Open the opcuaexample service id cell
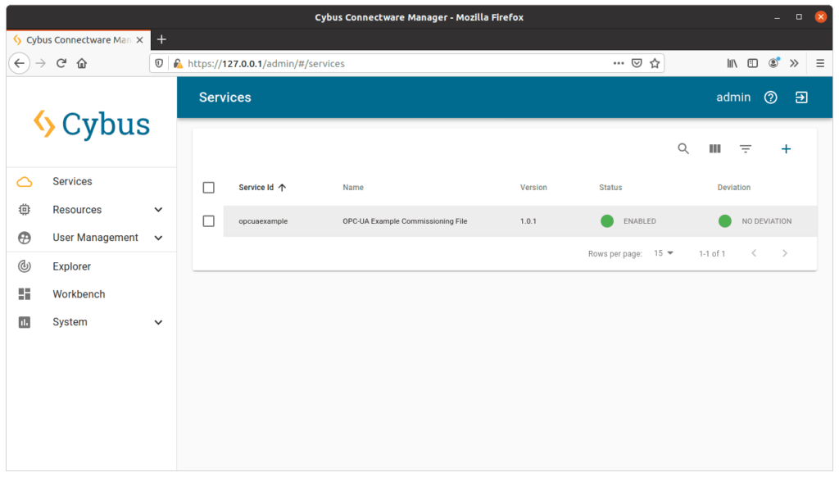The width and height of the screenshot is (839, 477). pyautogui.click(x=263, y=221)
